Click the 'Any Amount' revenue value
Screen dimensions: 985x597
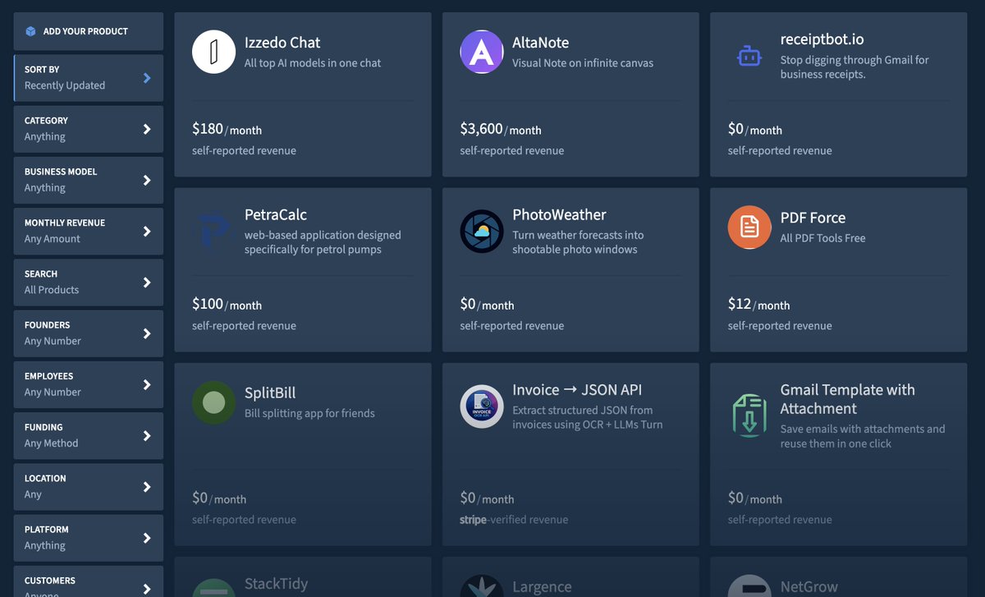pyautogui.click(x=53, y=239)
